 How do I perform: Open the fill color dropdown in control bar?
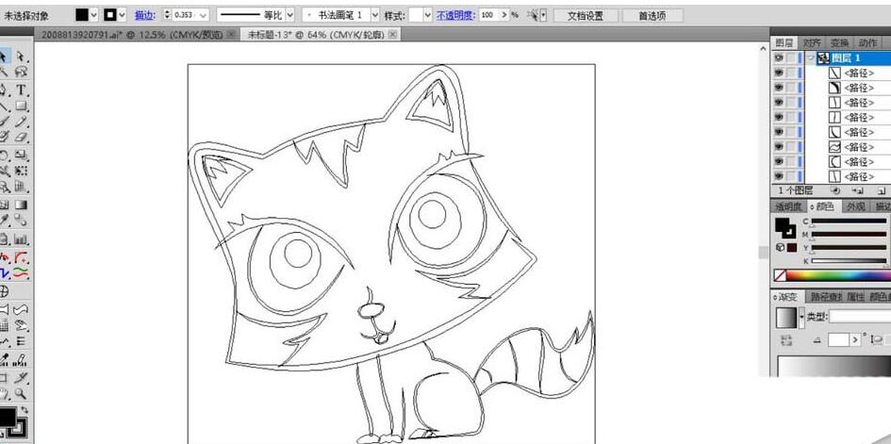[x=93, y=15]
